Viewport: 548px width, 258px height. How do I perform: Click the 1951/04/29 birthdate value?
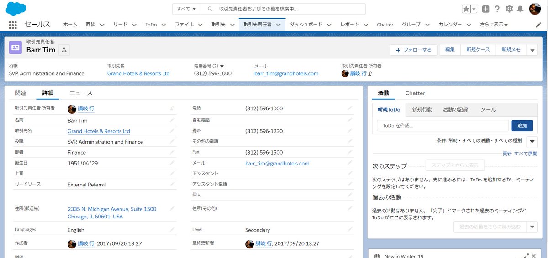pos(83,163)
